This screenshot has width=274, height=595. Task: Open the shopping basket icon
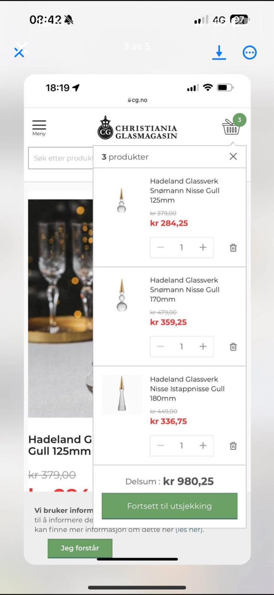[231, 128]
